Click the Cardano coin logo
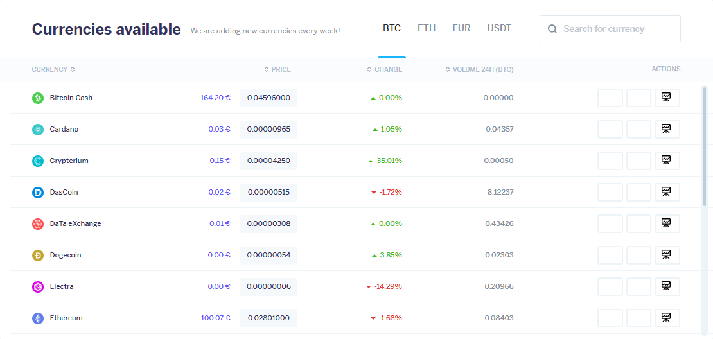The height and width of the screenshot is (339, 713). tap(38, 130)
